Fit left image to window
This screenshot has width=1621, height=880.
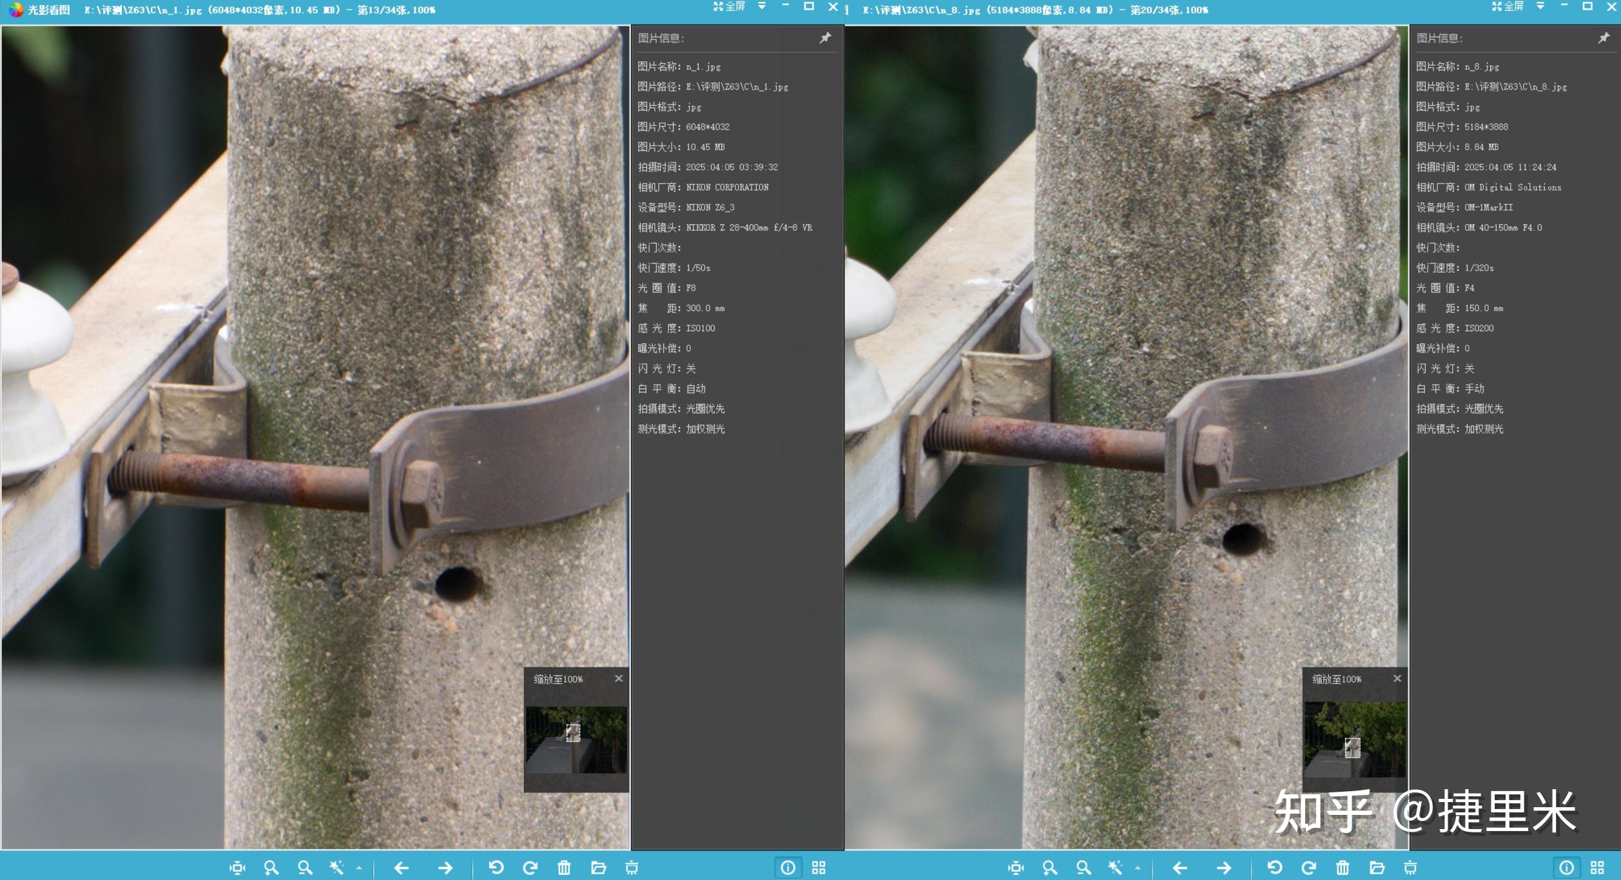pos(237,868)
